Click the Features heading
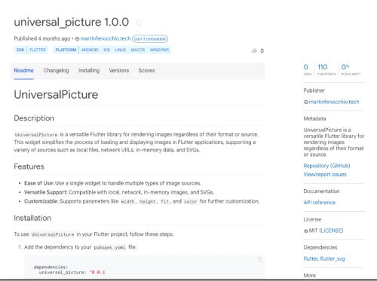The width and height of the screenshot is (377, 281). 29,166
